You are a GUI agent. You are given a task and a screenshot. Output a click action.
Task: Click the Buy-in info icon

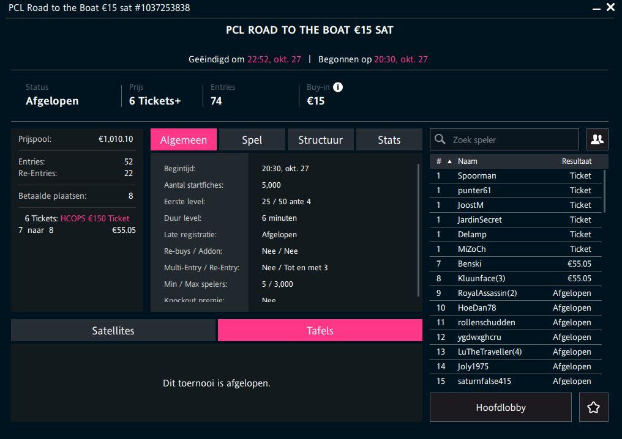click(338, 87)
